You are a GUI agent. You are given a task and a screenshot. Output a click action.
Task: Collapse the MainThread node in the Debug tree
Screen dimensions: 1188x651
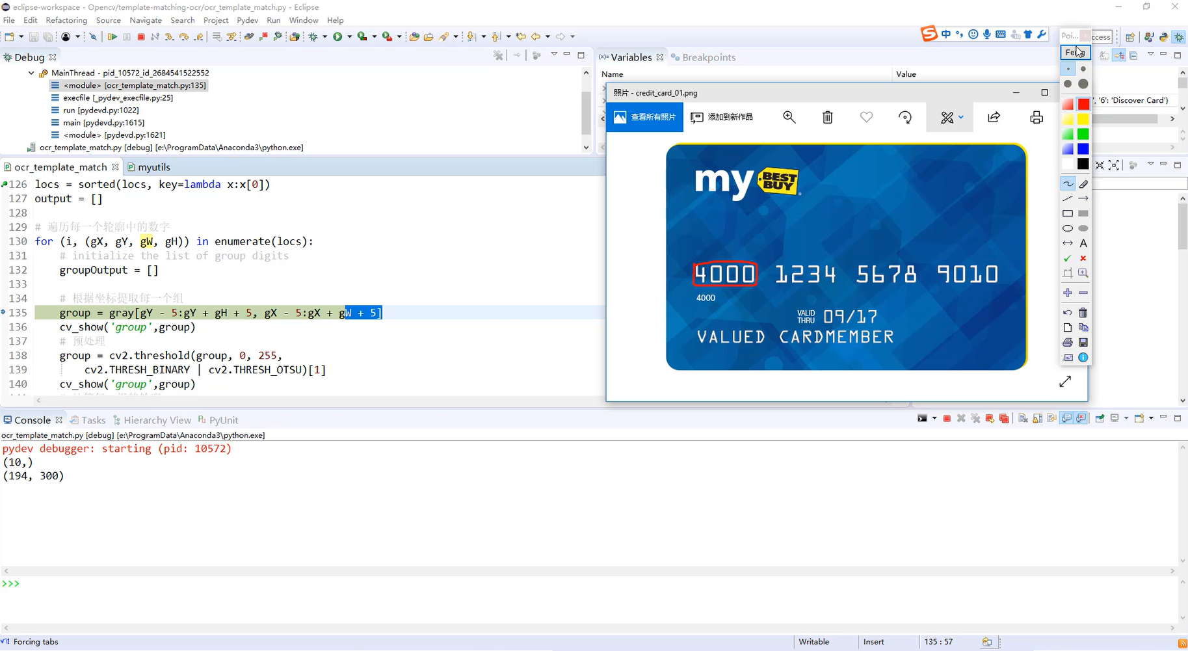(x=31, y=73)
